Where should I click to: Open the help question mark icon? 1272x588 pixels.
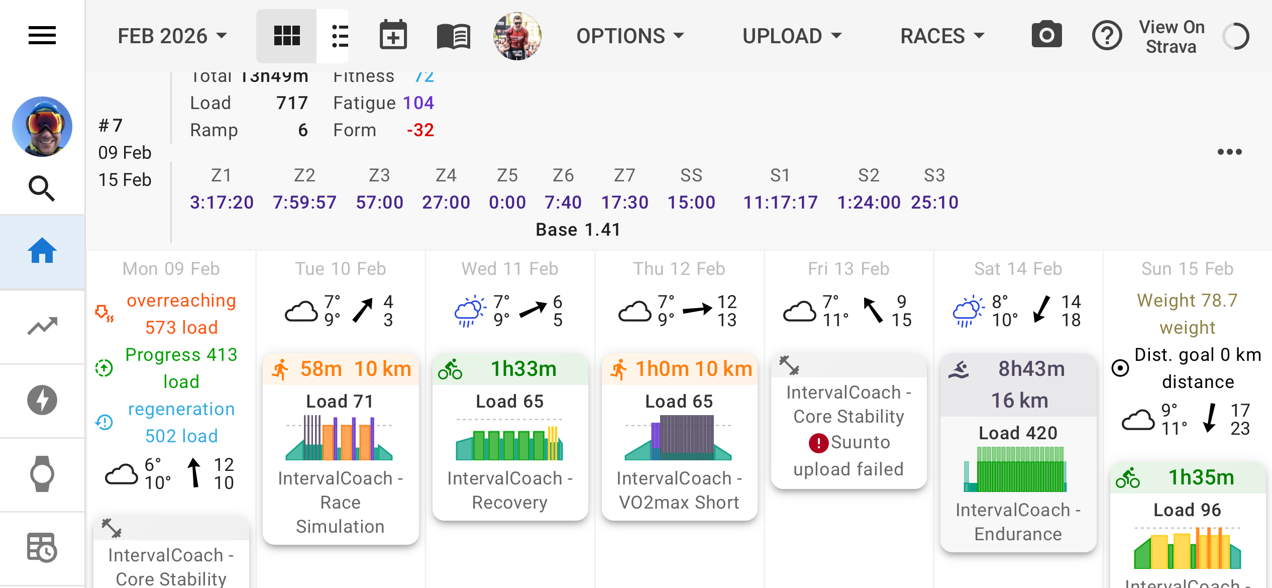[x=1107, y=36]
